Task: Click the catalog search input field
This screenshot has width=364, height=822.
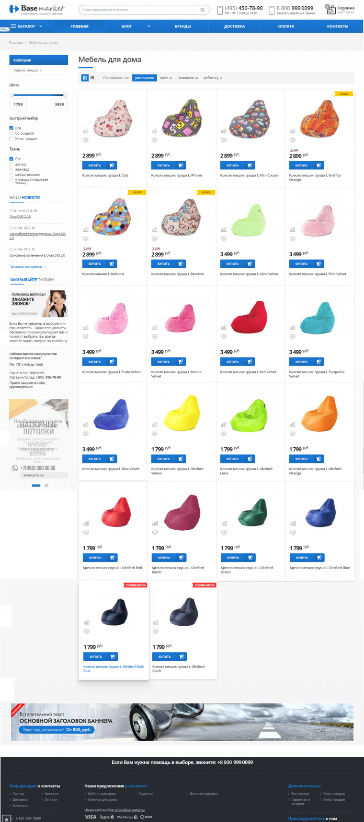Action: (139, 10)
